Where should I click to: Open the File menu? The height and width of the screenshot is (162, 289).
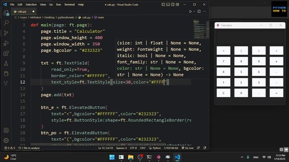tap(12, 4)
